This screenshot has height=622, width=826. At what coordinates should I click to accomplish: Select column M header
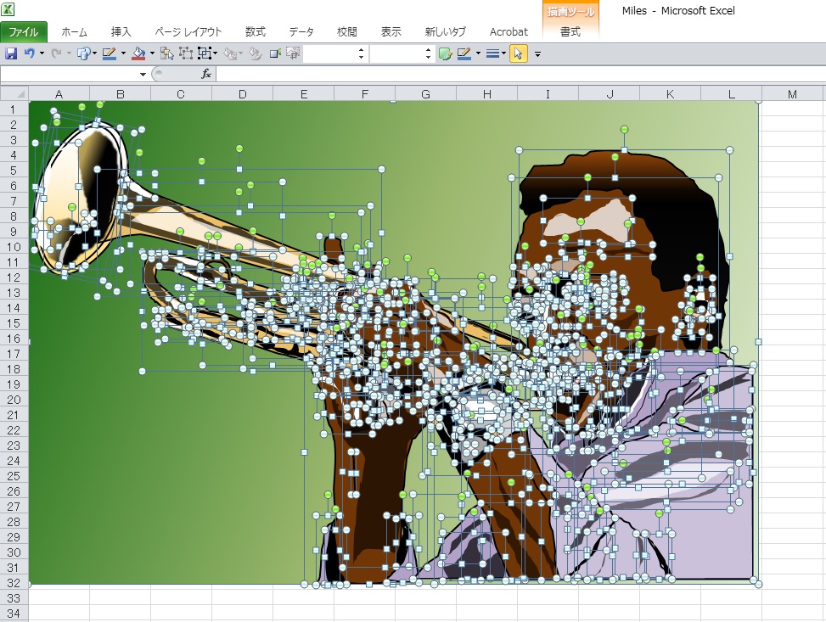(x=792, y=93)
